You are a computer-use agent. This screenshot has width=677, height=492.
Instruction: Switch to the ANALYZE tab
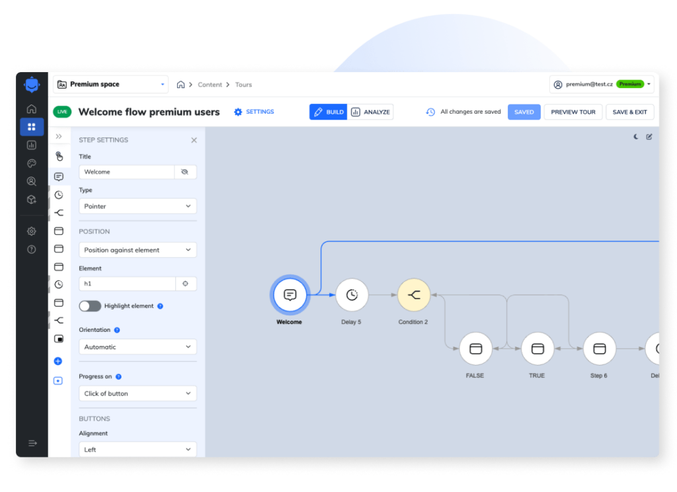click(371, 112)
